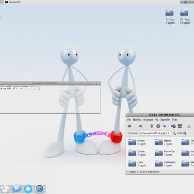Click the '6 oggetti' text under Arrows
Screen dimensions: 194x194
142,144
